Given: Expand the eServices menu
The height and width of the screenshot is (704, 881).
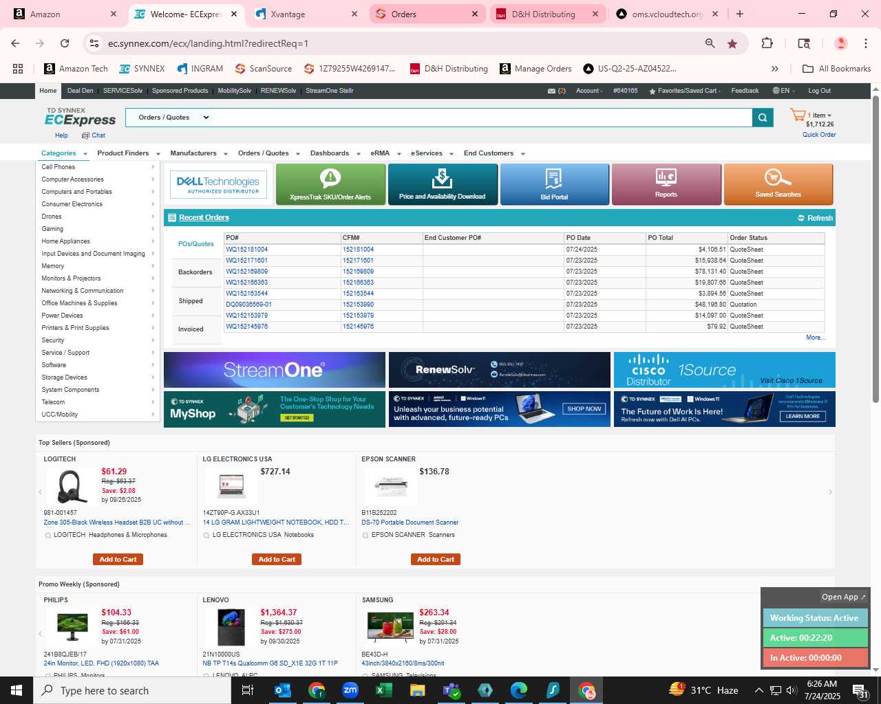Looking at the screenshot, I should pyautogui.click(x=432, y=153).
